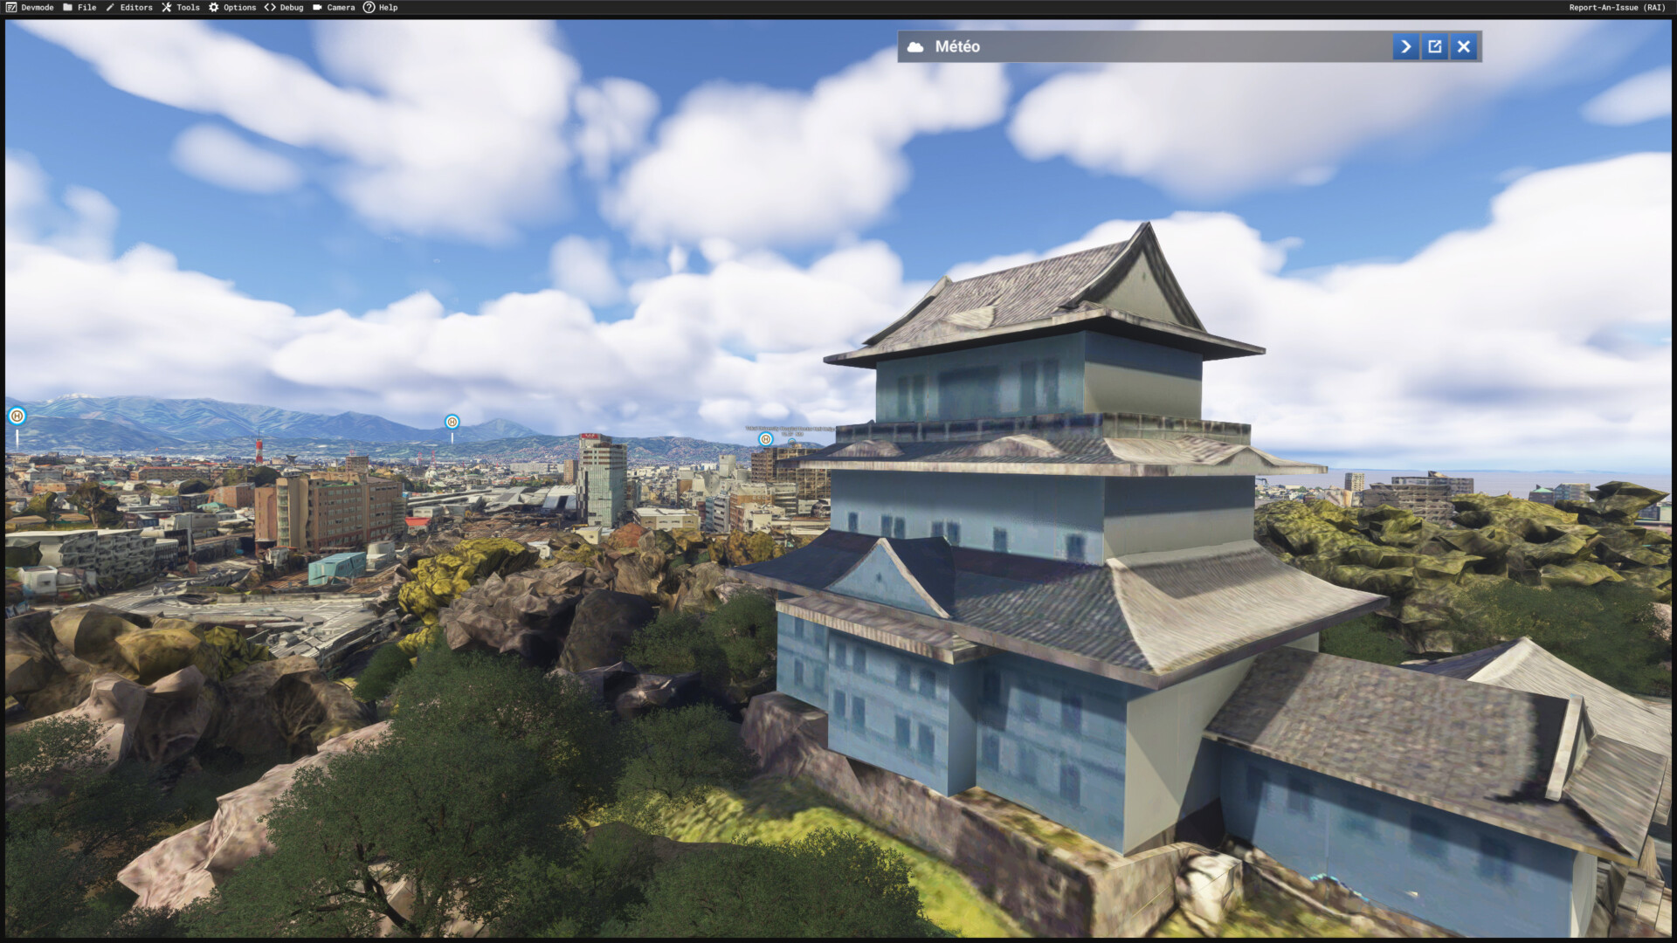Click the hospital heliport label text

pos(789,430)
